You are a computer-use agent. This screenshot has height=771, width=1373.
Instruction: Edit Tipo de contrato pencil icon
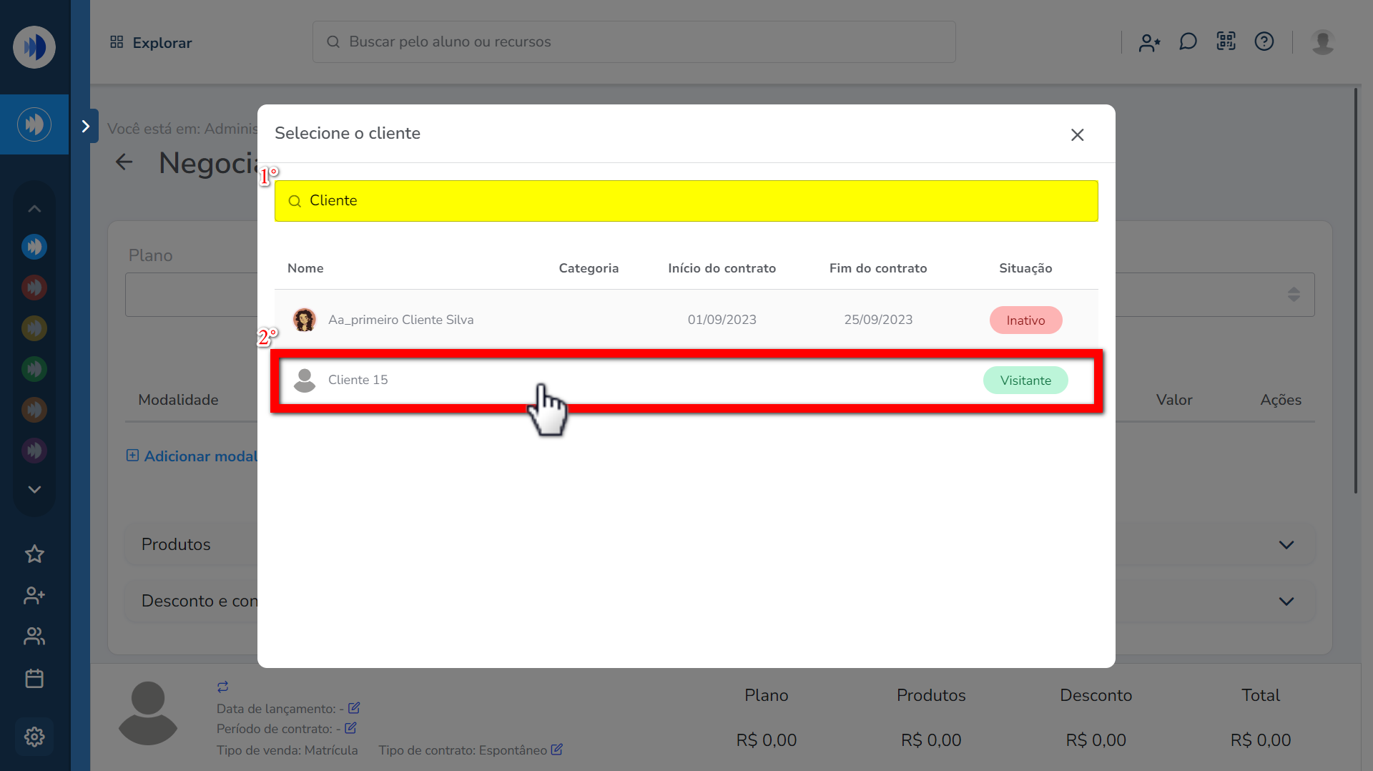[x=556, y=750]
